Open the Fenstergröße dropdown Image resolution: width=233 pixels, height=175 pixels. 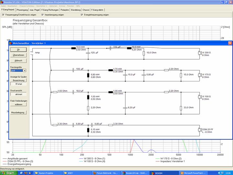25,70
